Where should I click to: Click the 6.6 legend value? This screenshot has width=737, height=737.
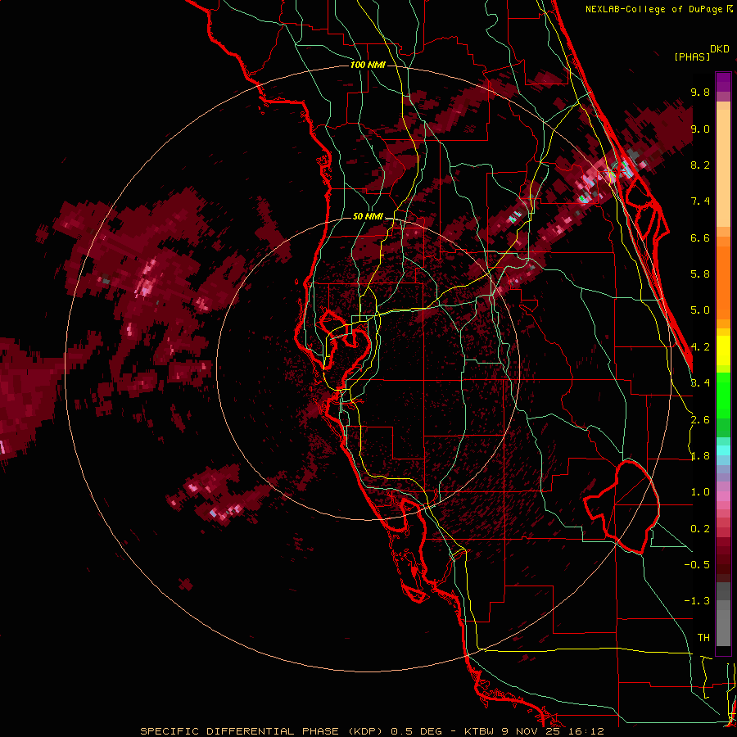(x=700, y=237)
